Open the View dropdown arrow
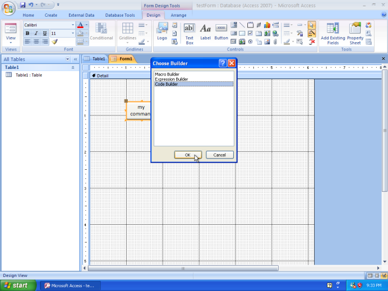This screenshot has height=291, width=388. 11,43
